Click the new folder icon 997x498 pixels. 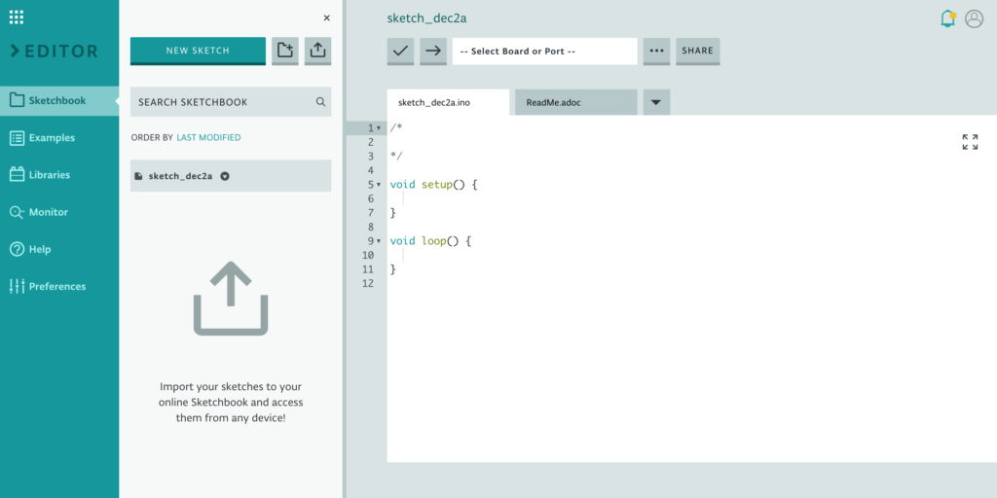pos(285,51)
